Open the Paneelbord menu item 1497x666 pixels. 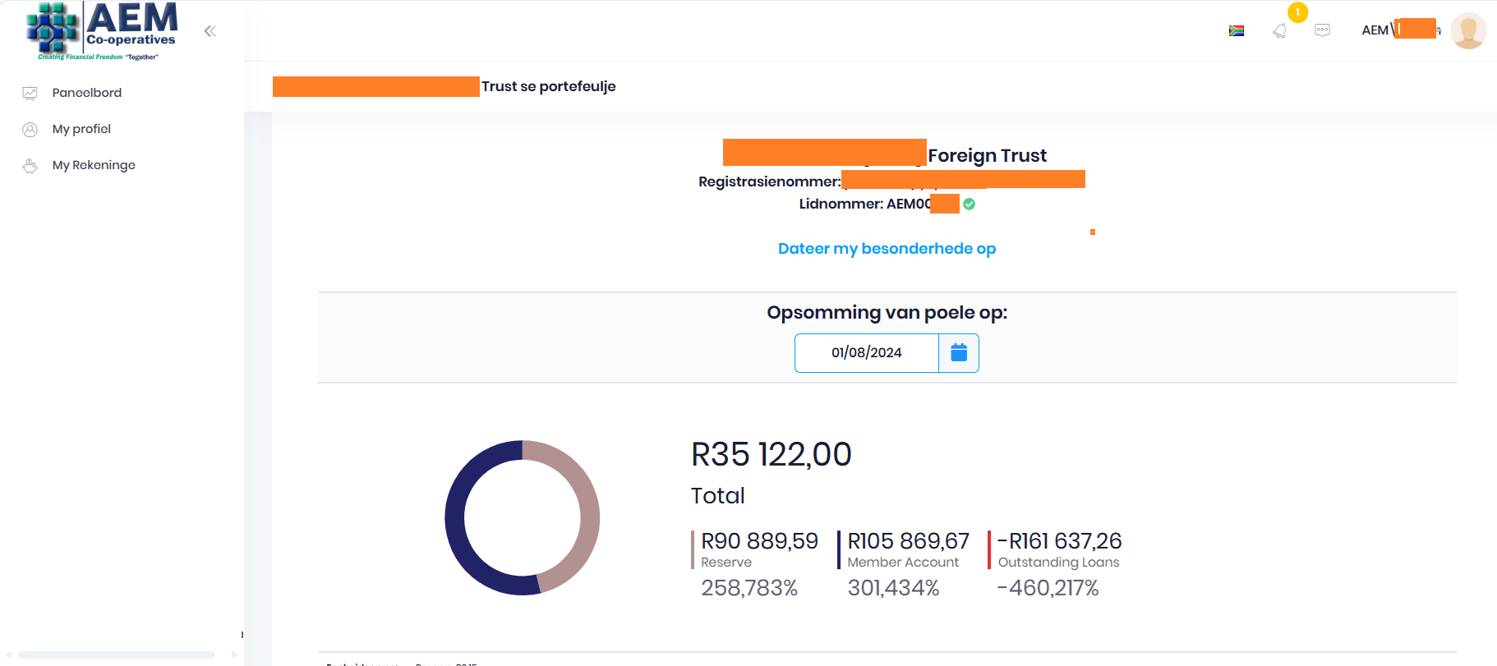(x=86, y=93)
